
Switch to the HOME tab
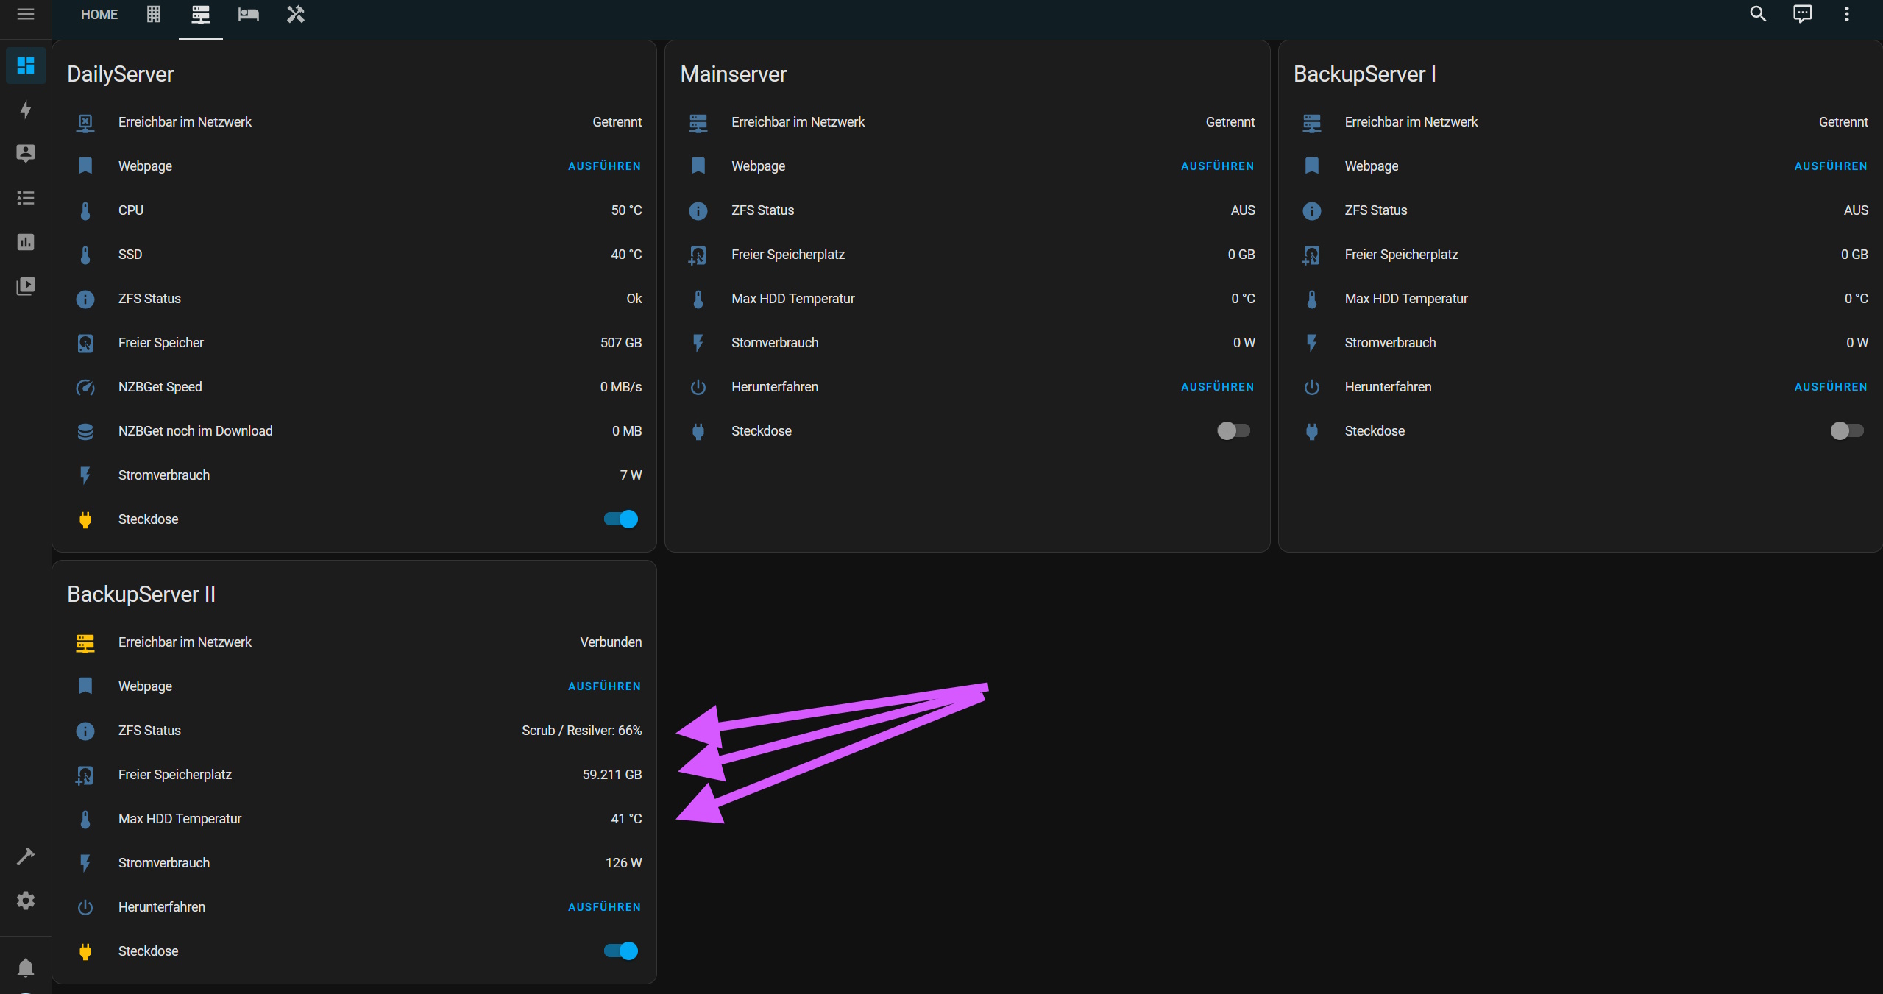click(x=99, y=15)
